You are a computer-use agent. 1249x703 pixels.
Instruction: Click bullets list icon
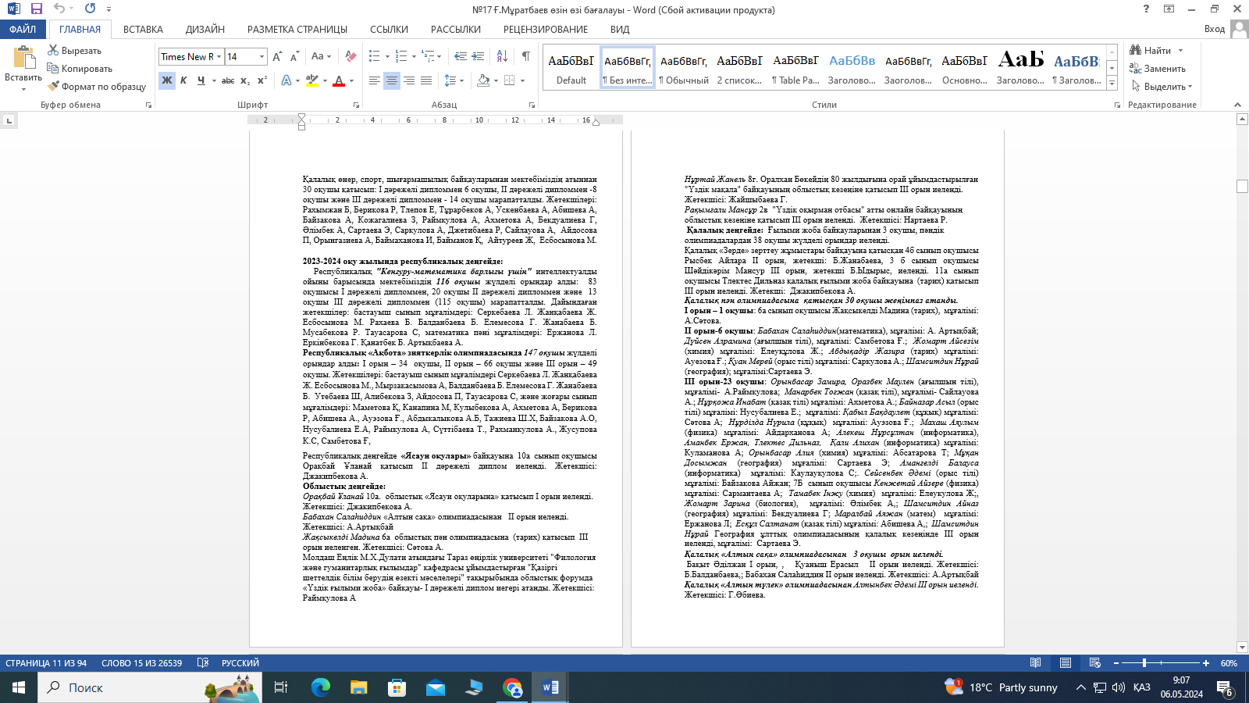pyautogui.click(x=374, y=57)
